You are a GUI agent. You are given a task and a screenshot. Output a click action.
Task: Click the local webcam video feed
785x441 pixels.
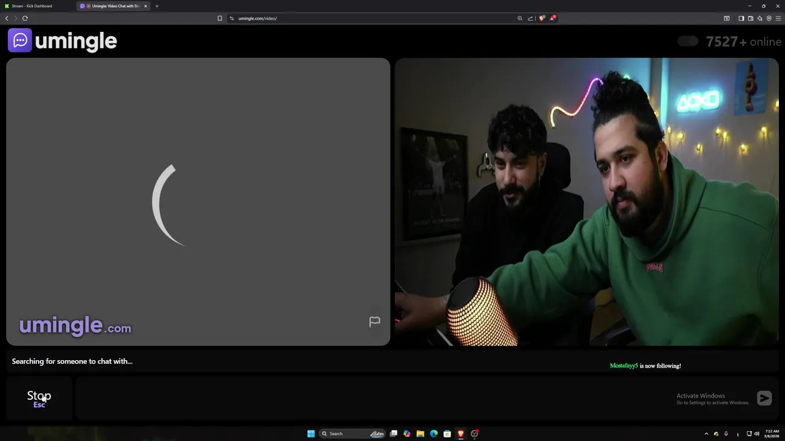tap(586, 202)
